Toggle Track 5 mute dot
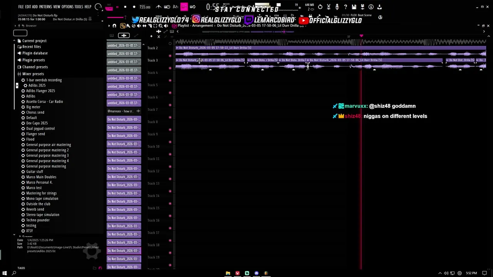493x277 pixels. pos(170,93)
